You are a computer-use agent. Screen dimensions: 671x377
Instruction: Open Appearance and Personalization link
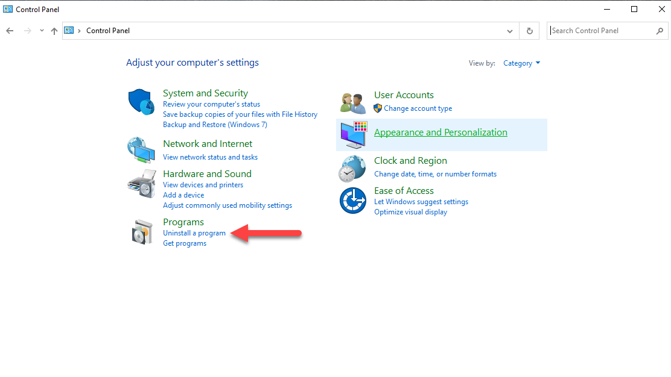440,132
